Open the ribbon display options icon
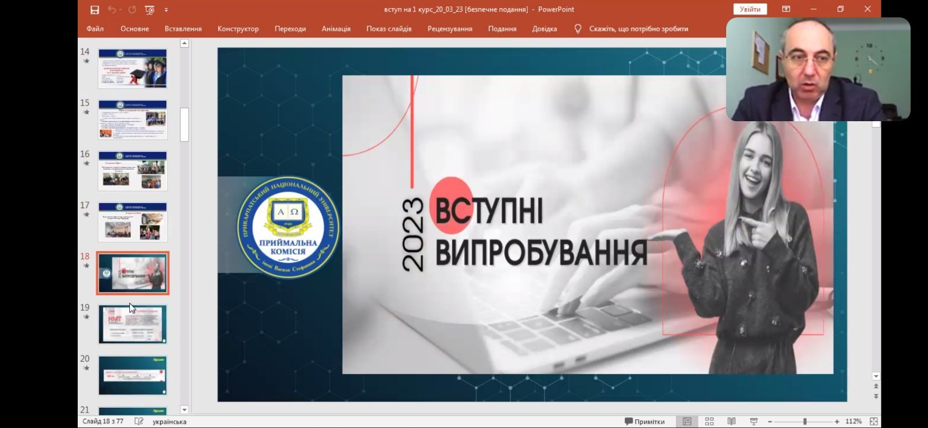The width and height of the screenshot is (928, 428). click(786, 9)
